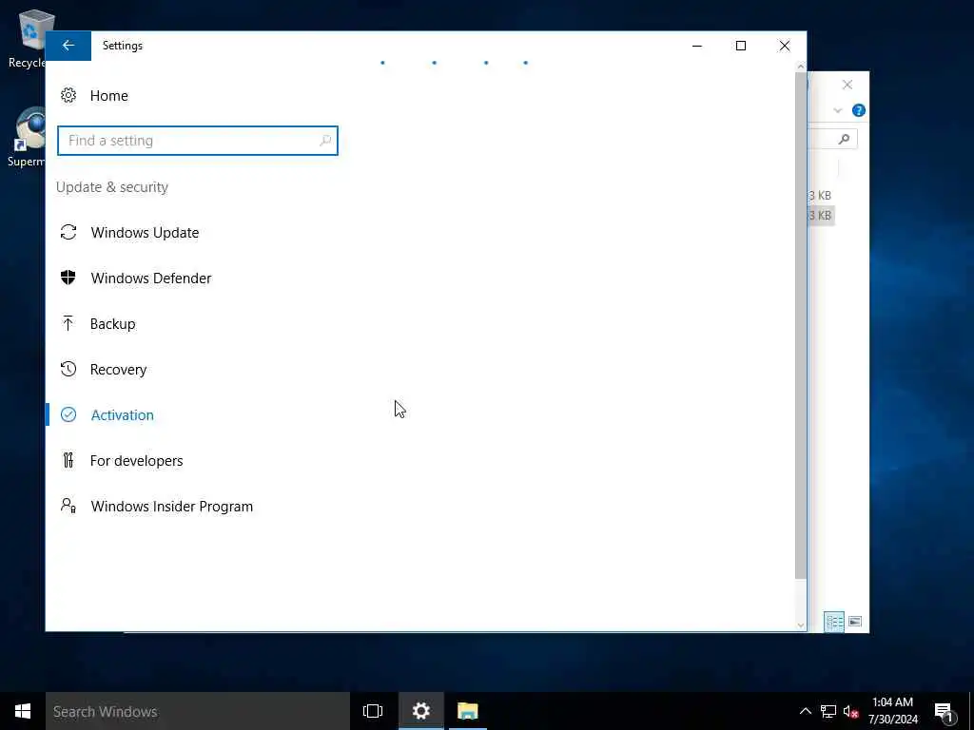Open the network status tray icon
The height and width of the screenshot is (730, 974).
coord(828,711)
